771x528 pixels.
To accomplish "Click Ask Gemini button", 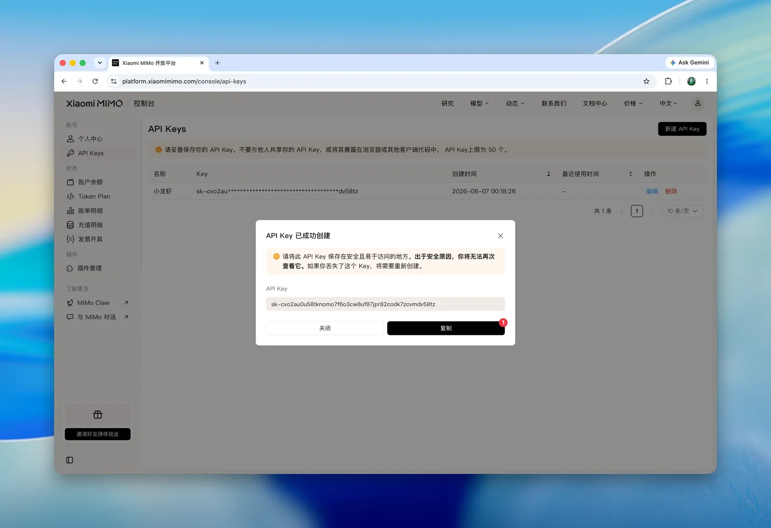I will tap(689, 62).
